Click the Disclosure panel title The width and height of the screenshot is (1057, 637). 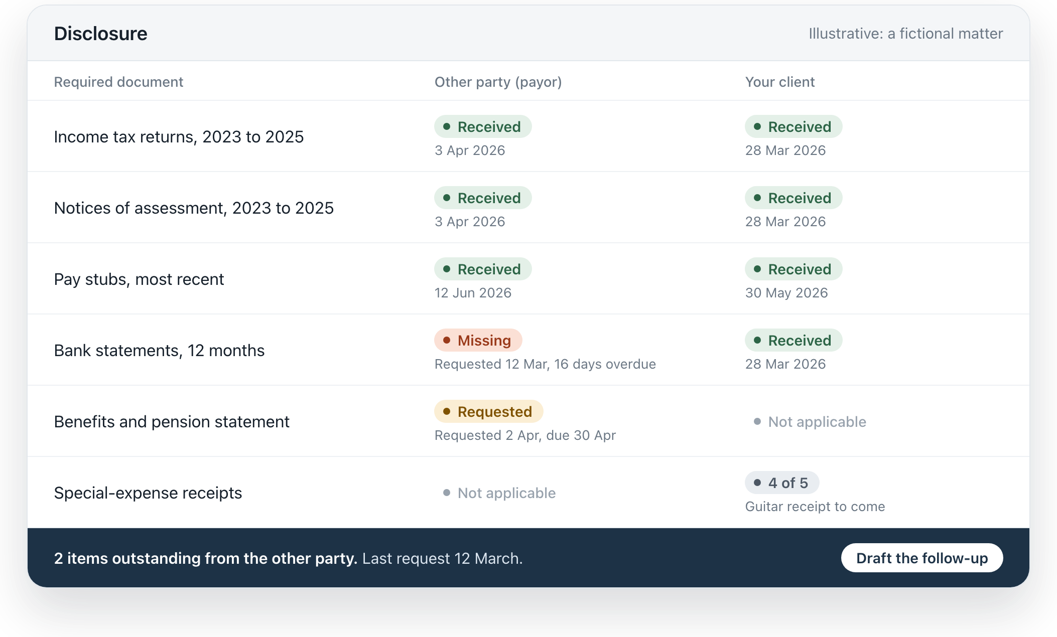(100, 33)
